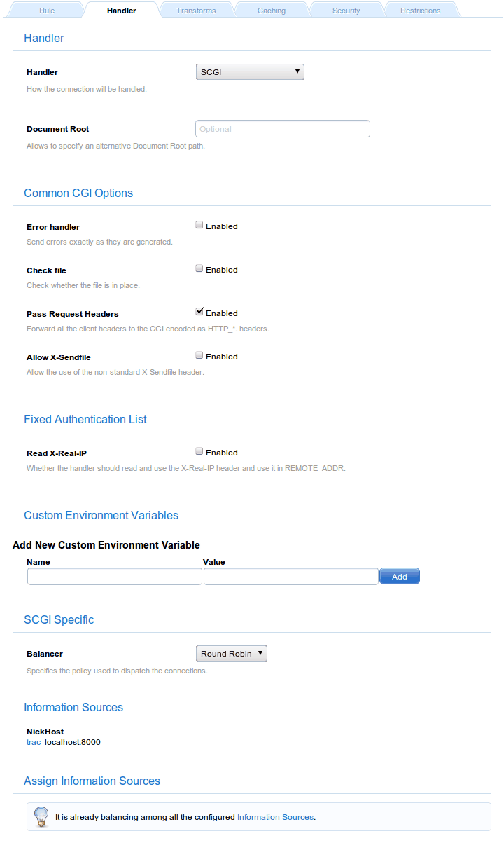
Task: Enable the Check file checkbox
Action: [x=199, y=269]
